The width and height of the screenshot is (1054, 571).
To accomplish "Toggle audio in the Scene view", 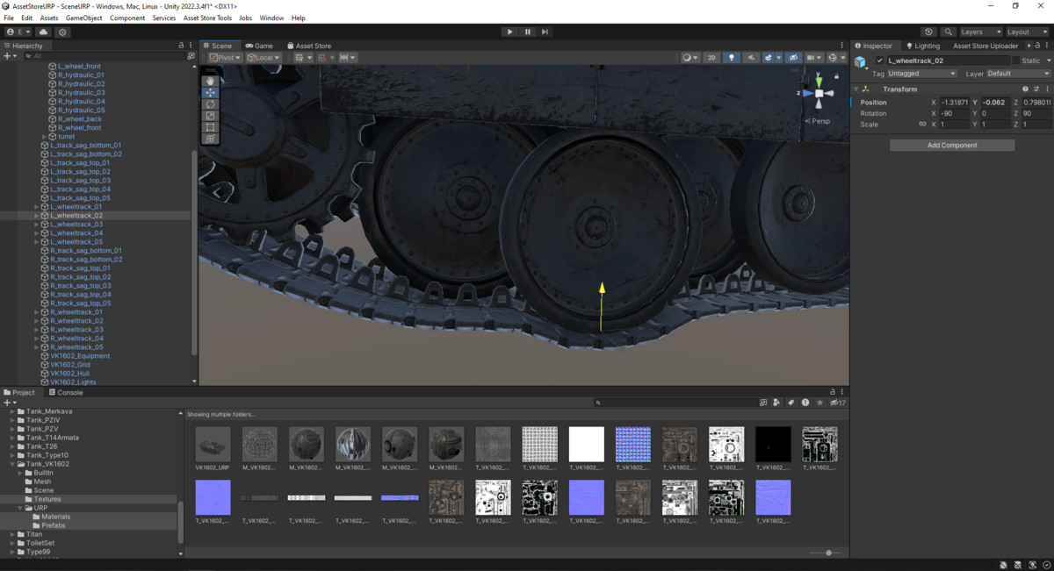I will tap(751, 57).
